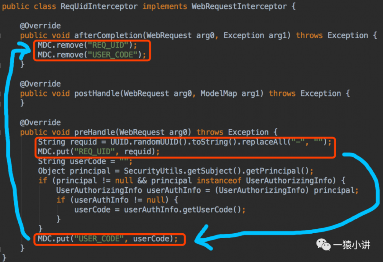Click the (UserAuthorizingInfo) cast expression
This screenshot has height=262, width=383.
[x=262, y=190]
